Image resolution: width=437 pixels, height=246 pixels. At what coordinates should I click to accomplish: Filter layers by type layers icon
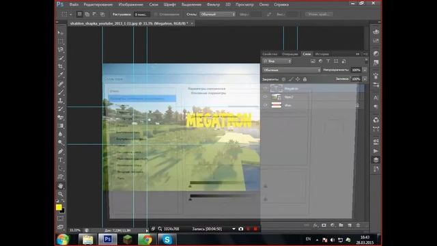(x=328, y=61)
